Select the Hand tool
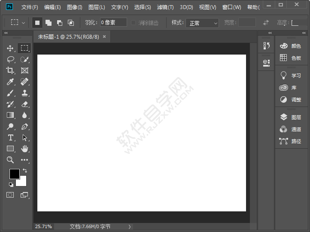This screenshot has height=232, width=310. [24, 149]
